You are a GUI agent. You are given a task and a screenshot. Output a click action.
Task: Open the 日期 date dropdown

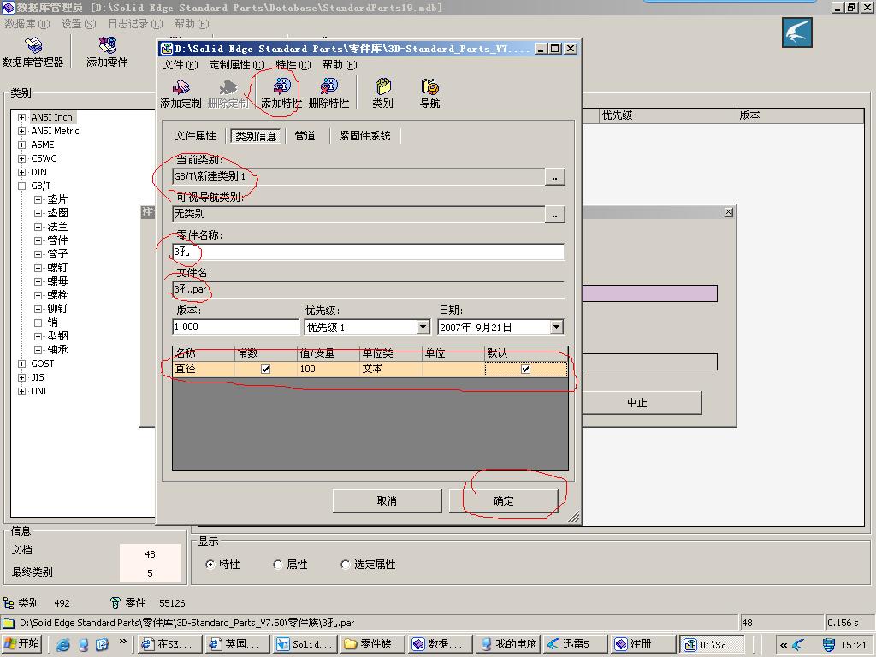pos(556,327)
